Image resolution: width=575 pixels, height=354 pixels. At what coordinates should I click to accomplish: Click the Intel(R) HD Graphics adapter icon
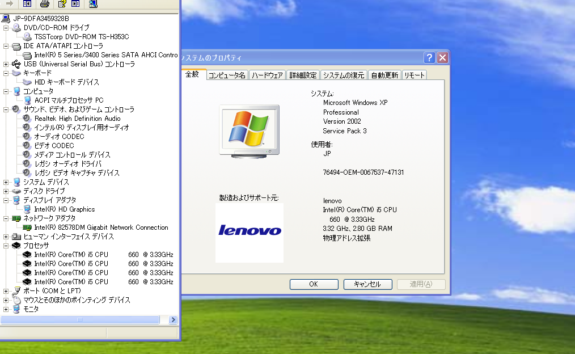pyautogui.click(x=27, y=209)
